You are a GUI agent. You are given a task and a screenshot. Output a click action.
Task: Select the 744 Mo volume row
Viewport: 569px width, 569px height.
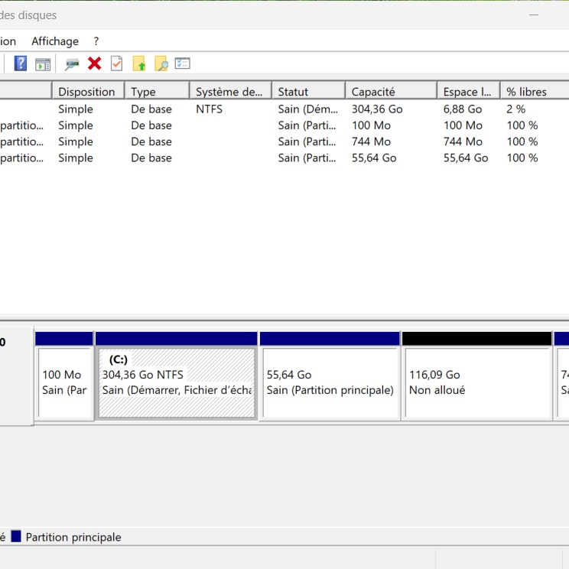point(229,141)
